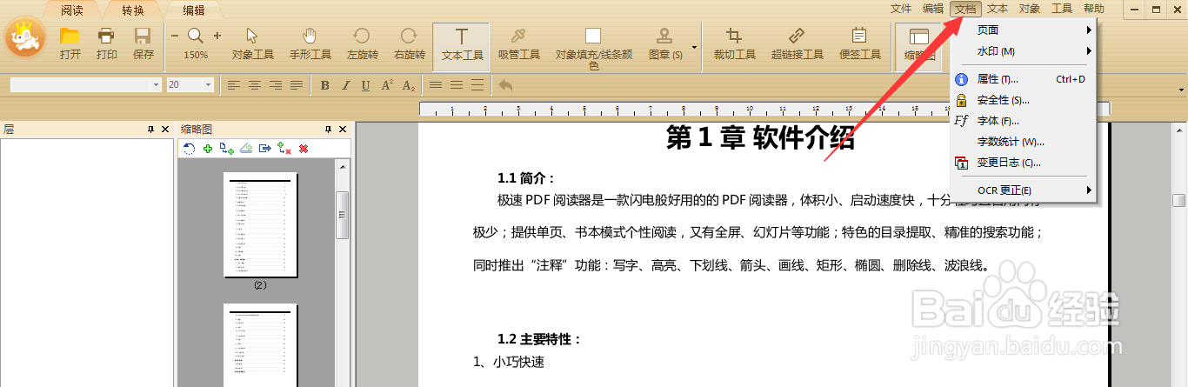Screen dimensions: 1188x387
Task: Open the 对象 menu
Action: [x=1030, y=9]
